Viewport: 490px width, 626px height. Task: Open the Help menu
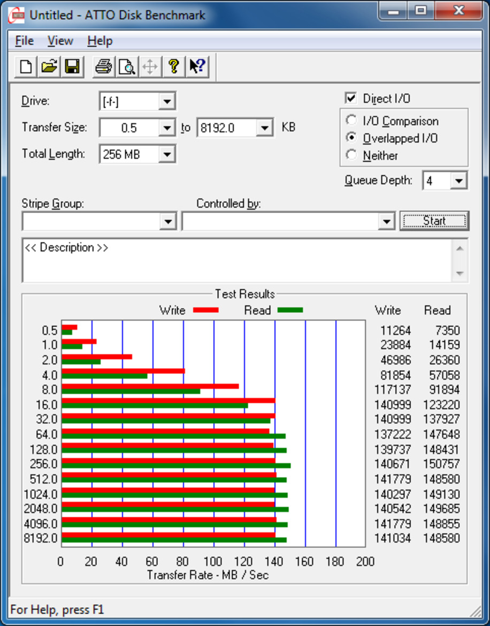point(100,41)
